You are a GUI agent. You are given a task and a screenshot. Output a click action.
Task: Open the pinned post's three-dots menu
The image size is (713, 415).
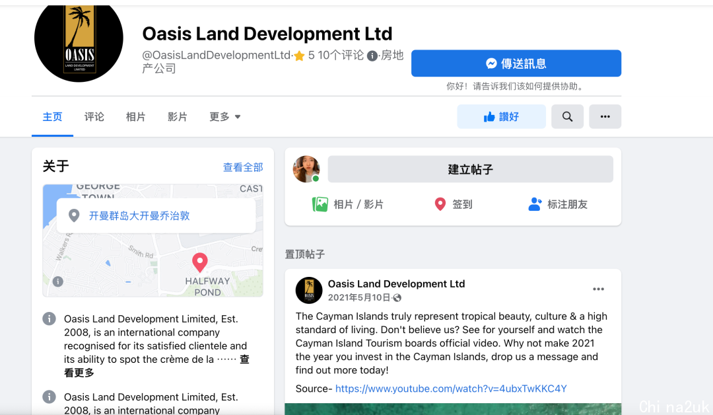[598, 289]
